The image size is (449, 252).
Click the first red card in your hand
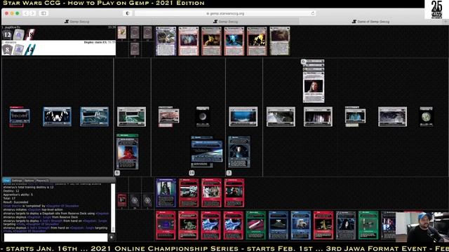[x=166, y=225]
